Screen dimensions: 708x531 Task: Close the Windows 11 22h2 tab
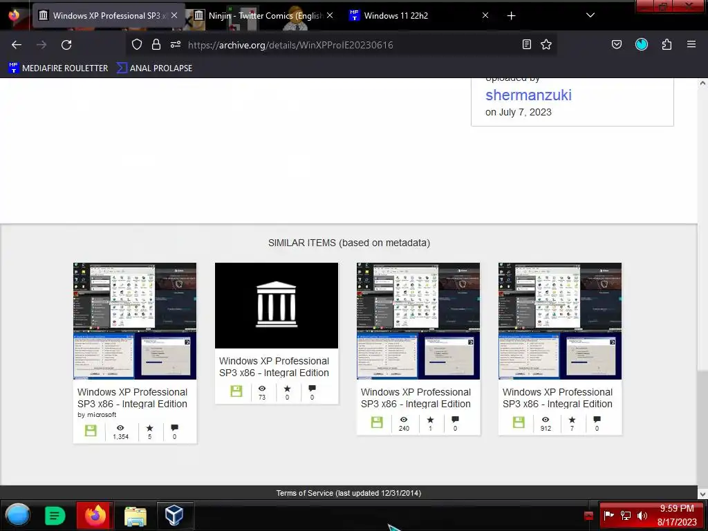485,15
